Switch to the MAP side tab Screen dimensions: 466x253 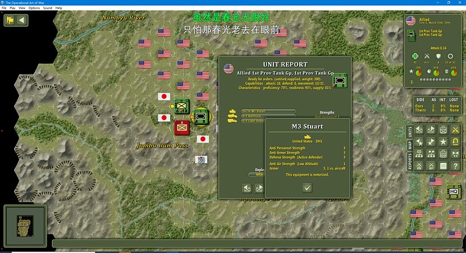409,145
